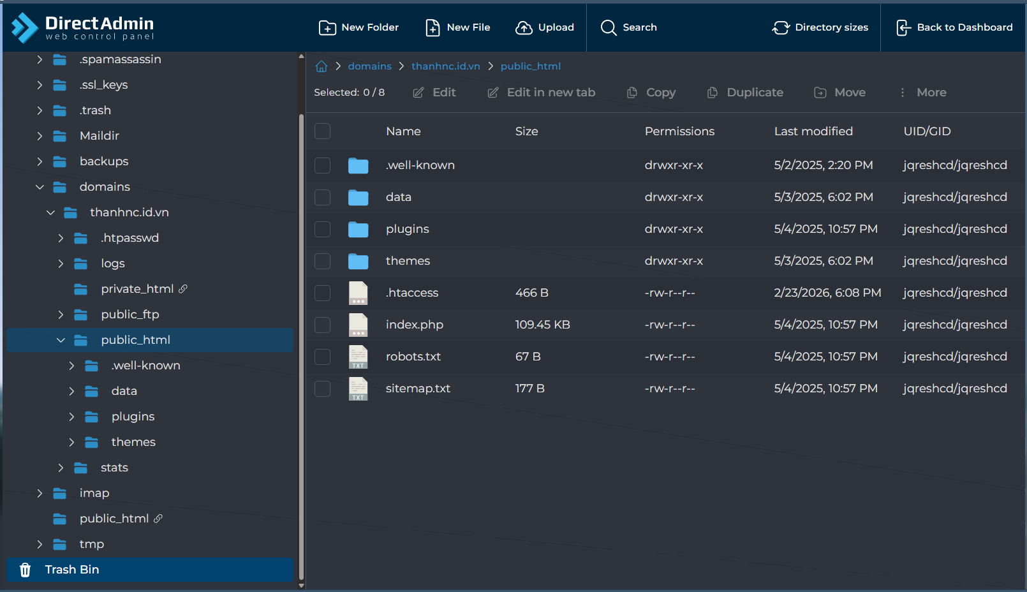
Task: Click the robots.txt file name
Action: click(413, 357)
